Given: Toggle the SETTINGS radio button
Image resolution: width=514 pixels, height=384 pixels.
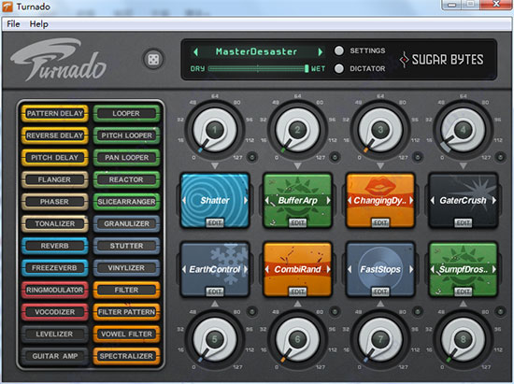Looking at the screenshot, I should pyautogui.click(x=339, y=50).
